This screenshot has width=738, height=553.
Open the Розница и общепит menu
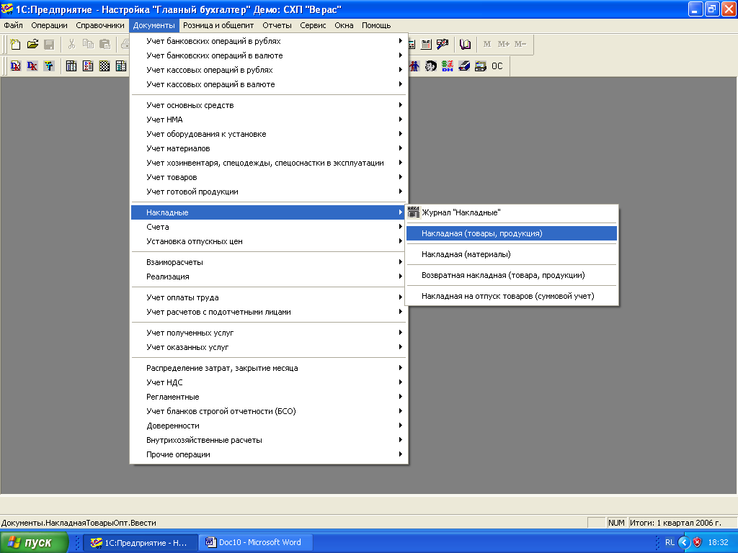[x=218, y=25]
